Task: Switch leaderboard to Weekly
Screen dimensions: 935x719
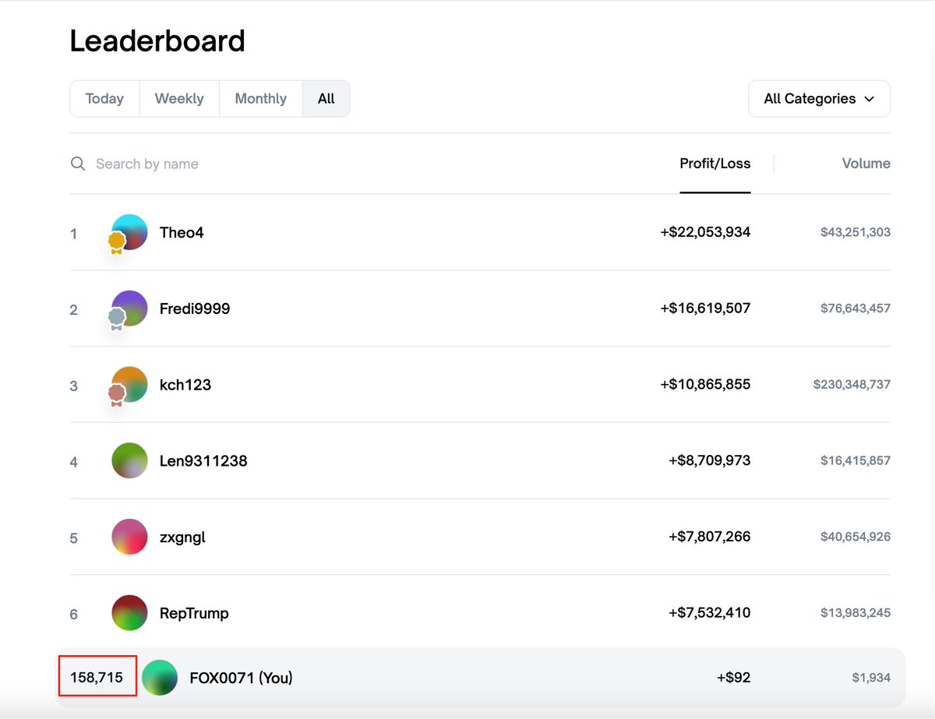Action: coord(179,99)
